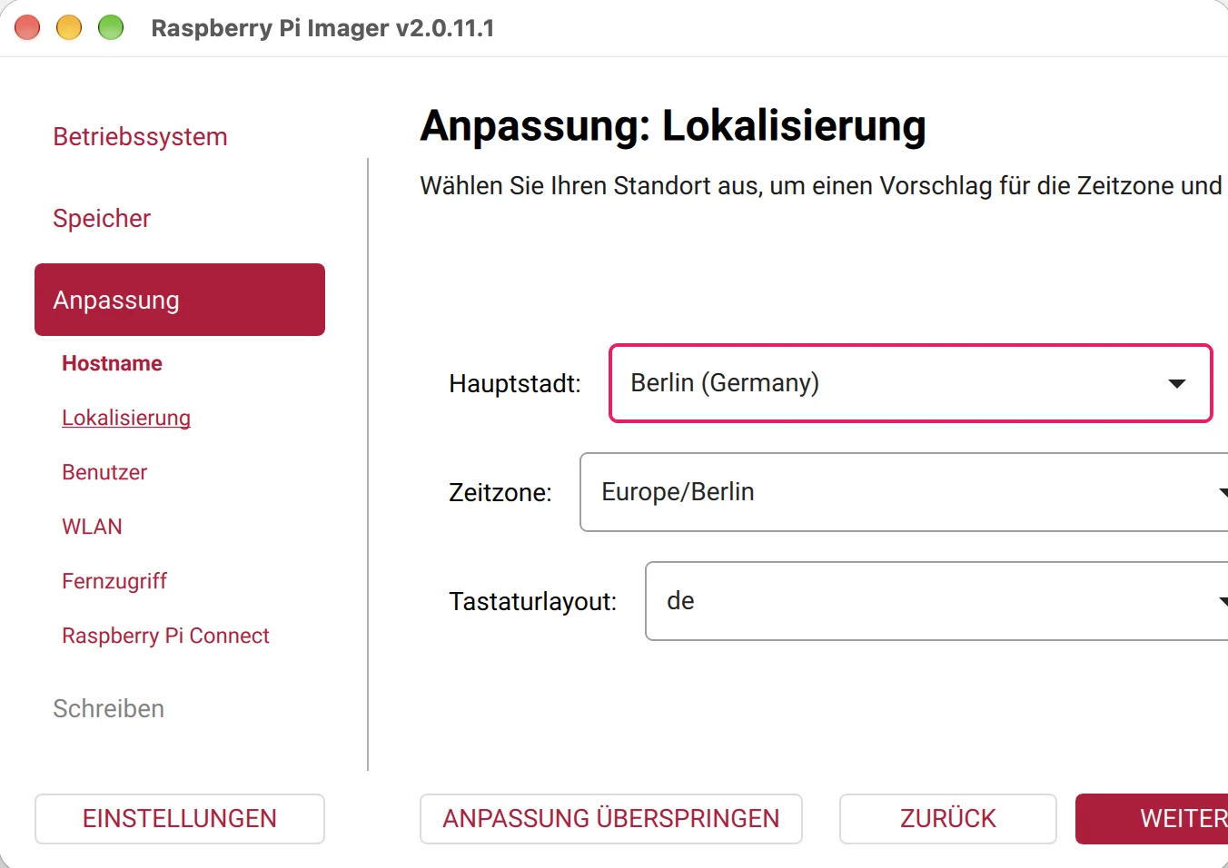Click ANPASSUNG ÜBERSPRINGEN button

pos(611,819)
